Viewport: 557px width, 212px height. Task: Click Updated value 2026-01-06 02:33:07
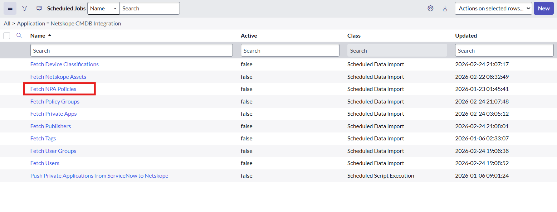(482, 138)
